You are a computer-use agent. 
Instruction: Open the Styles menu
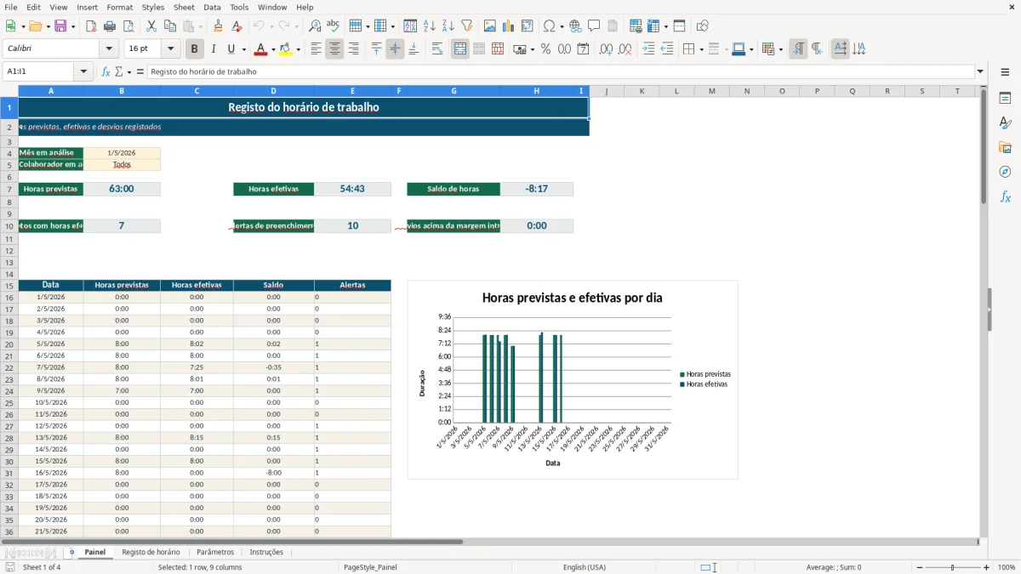tap(153, 7)
